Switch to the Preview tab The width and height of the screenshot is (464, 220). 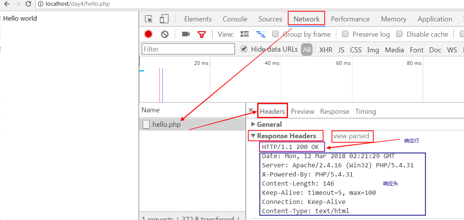click(x=303, y=112)
